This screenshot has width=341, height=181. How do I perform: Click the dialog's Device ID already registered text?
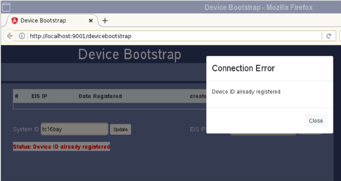246,92
